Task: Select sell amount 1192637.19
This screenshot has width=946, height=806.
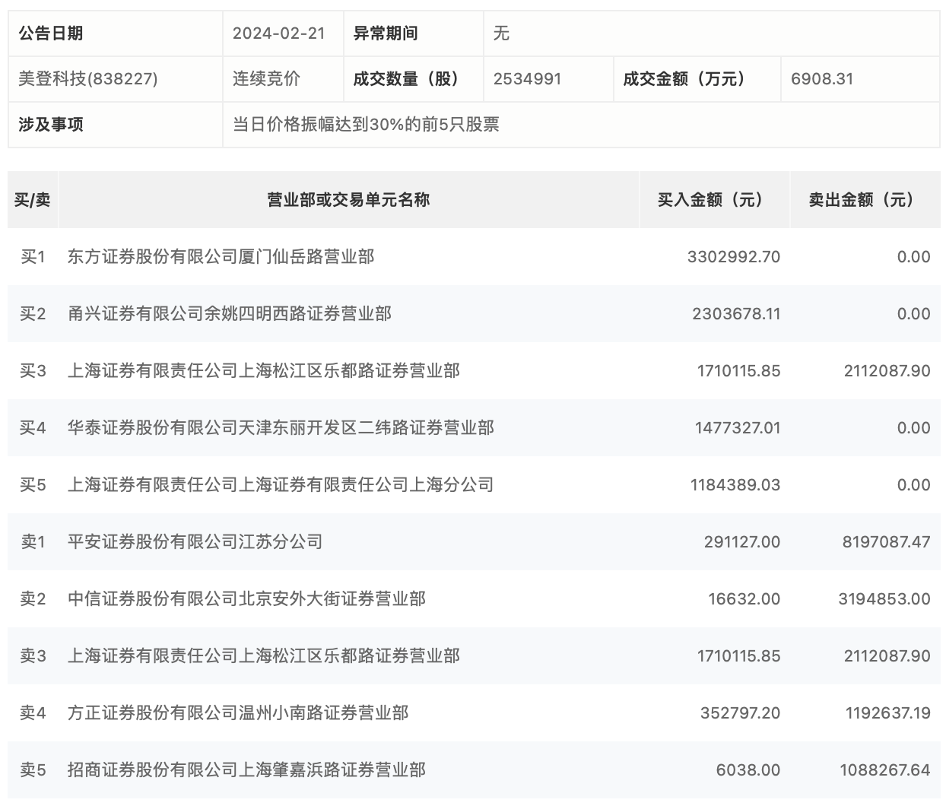Action: point(887,713)
